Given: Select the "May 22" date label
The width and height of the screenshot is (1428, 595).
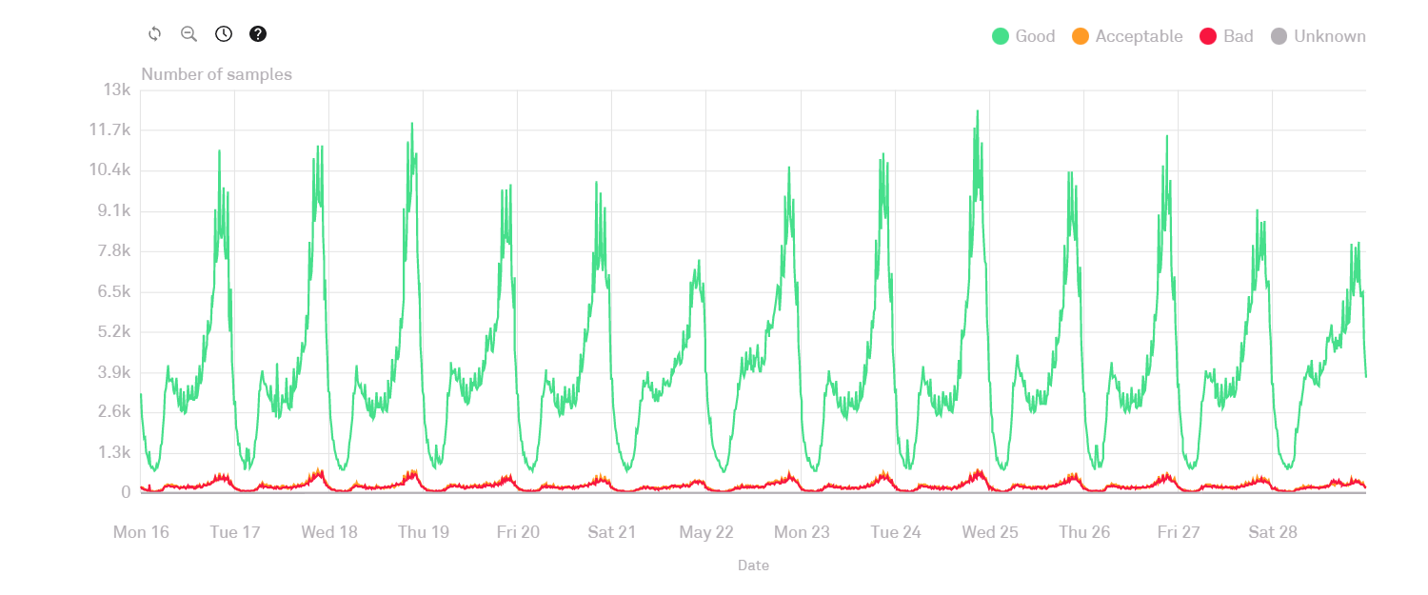Looking at the screenshot, I should tap(706, 532).
